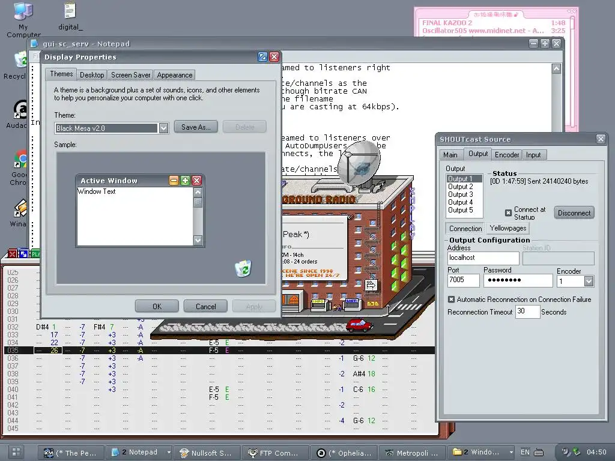615x461 pixels.
Task: Select Output 5 in the output list
Action: coord(464,210)
